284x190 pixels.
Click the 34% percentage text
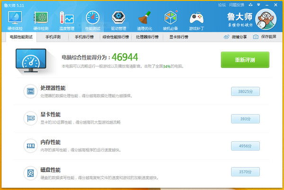(167, 67)
